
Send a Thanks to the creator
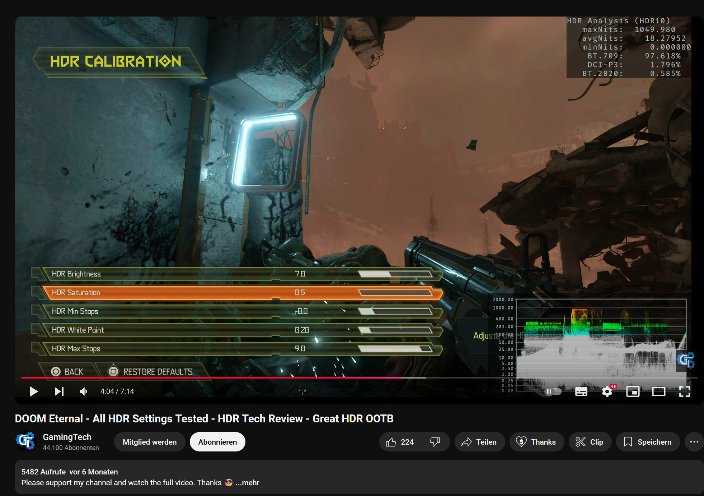pyautogui.click(x=537, y=442)
